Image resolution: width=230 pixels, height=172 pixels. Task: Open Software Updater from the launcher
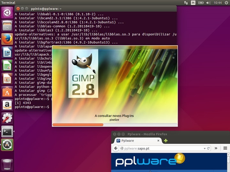click(7, 145)
